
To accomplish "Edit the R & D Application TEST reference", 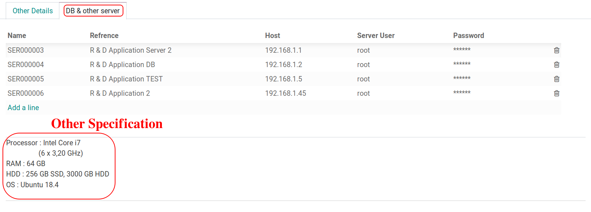I will (x=126, y=79).
